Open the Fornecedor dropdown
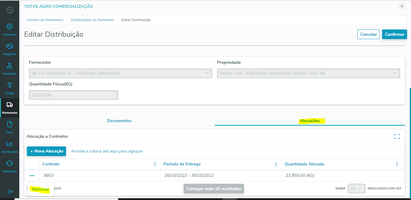Image resolution: width=411 pixels, height=200 pixels. (121, 73)
